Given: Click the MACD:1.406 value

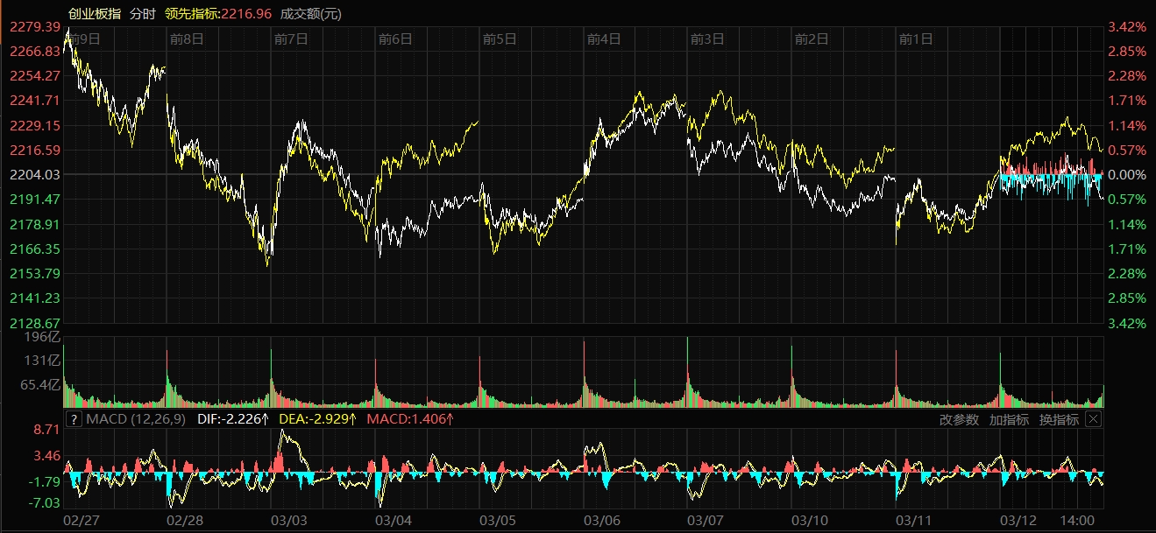Looking at the screenshot, I should point(410,419).
